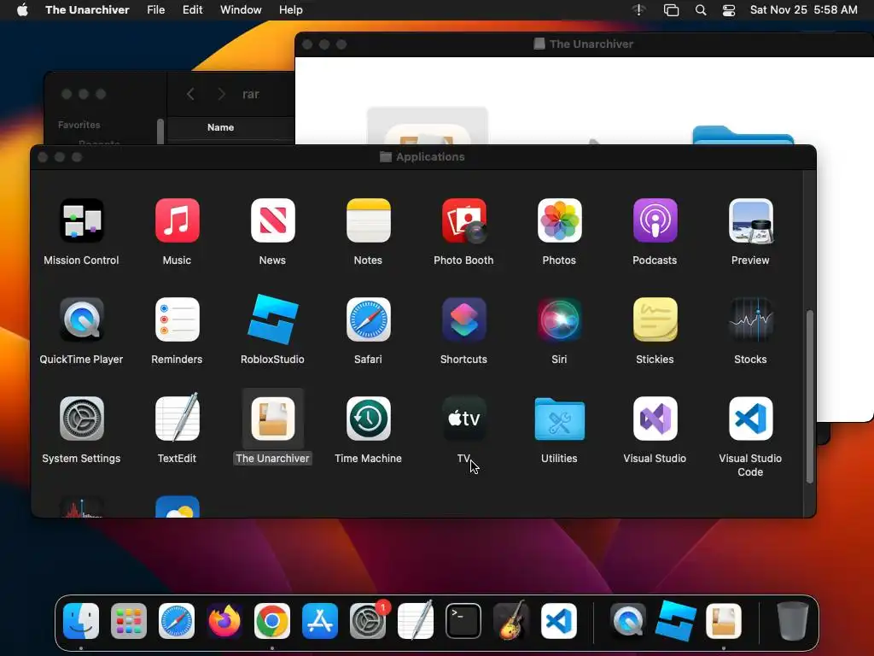Open the Apple menu
Image resolution: width=874 pixels, height=656 pixels.
point(22,10)
